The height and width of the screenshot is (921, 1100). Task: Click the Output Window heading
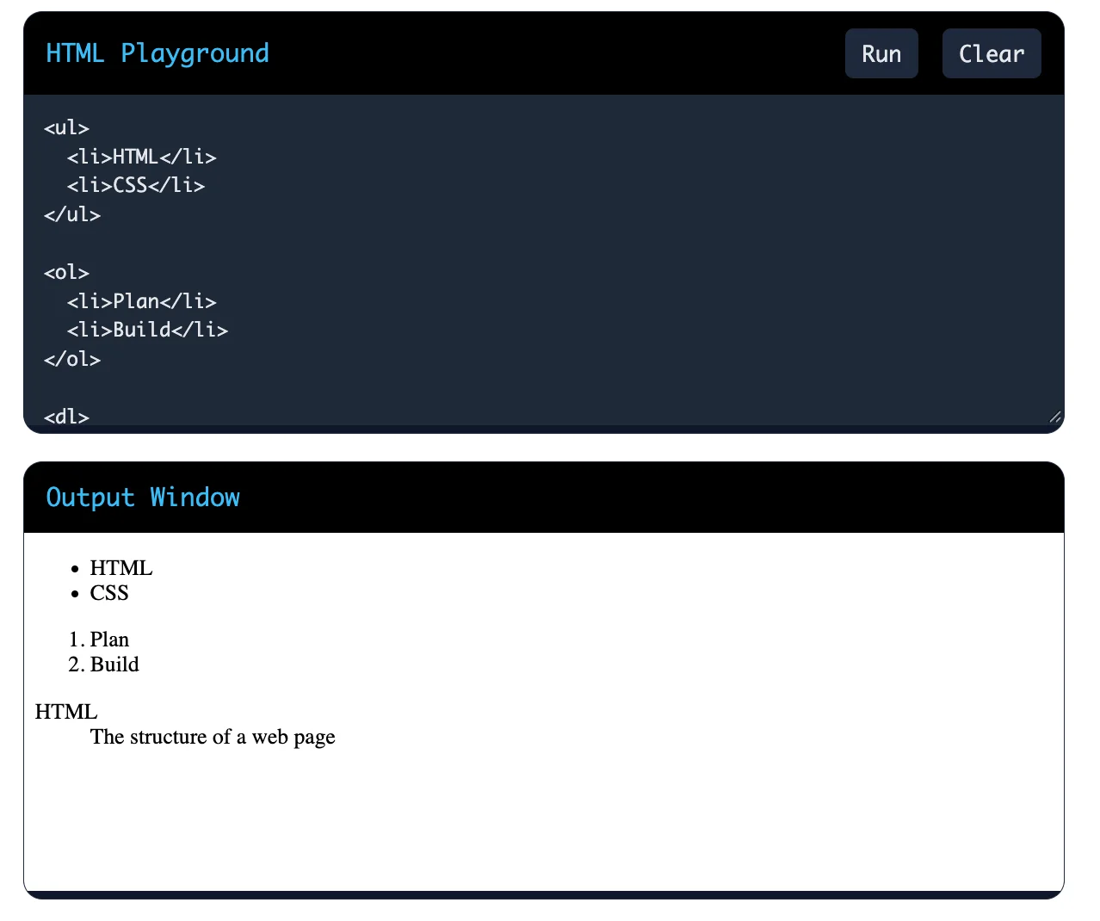(x=143, y=498)
